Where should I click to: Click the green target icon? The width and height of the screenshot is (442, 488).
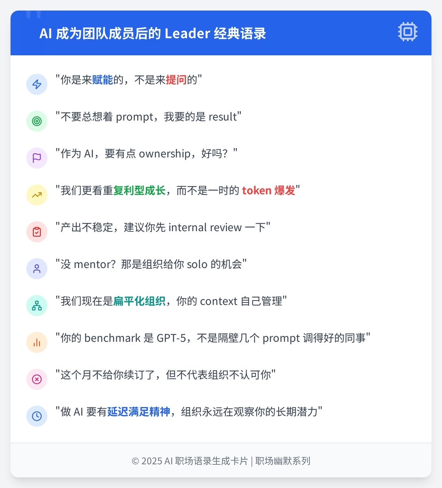click(x=37, y=121)
